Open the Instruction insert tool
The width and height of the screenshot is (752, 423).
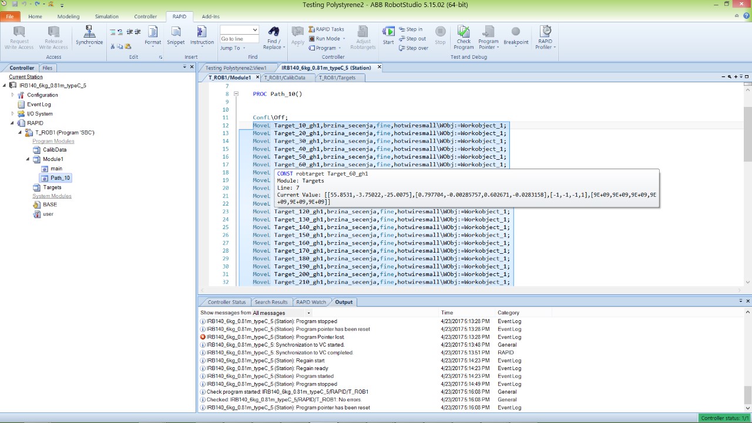[202, 35]
